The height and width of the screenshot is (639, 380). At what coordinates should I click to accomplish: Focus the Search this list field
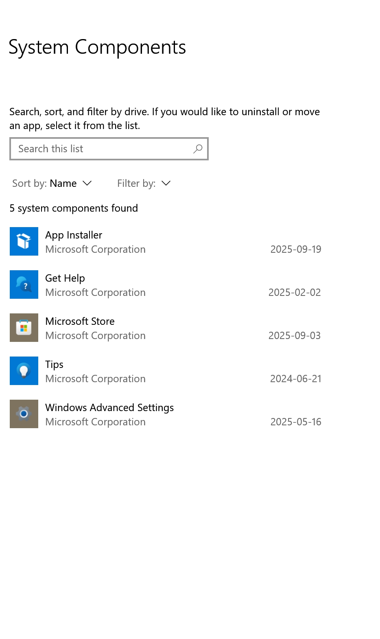109,149
